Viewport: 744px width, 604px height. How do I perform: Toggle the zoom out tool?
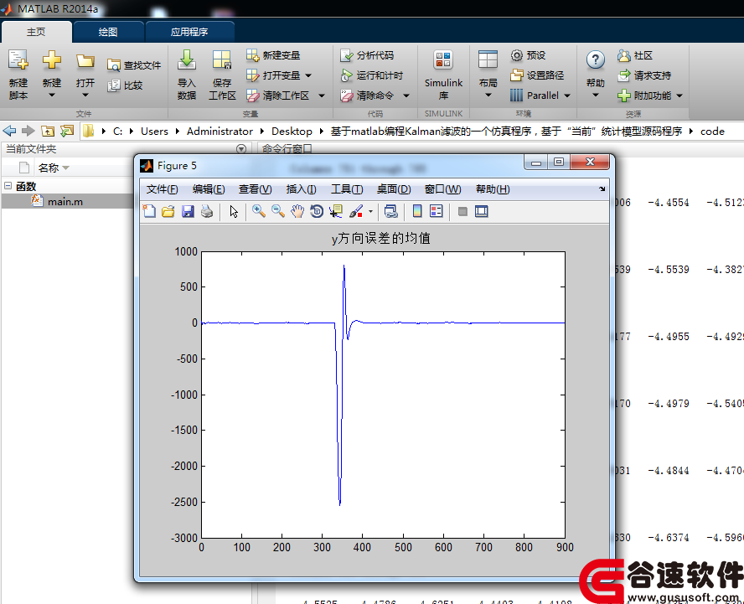[x=278, y=211]
